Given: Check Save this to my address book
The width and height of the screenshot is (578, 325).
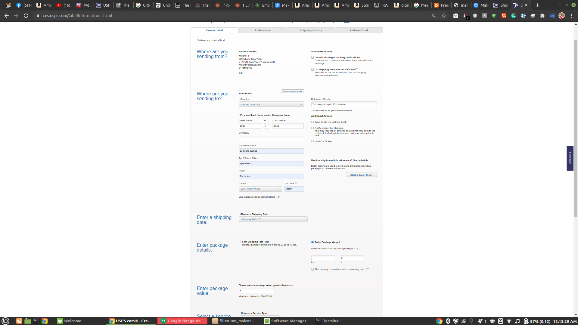Looking at the screenshot, I should (312, 122).
